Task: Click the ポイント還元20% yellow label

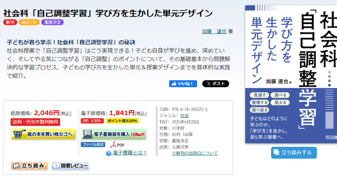Action: pos(122,121)
